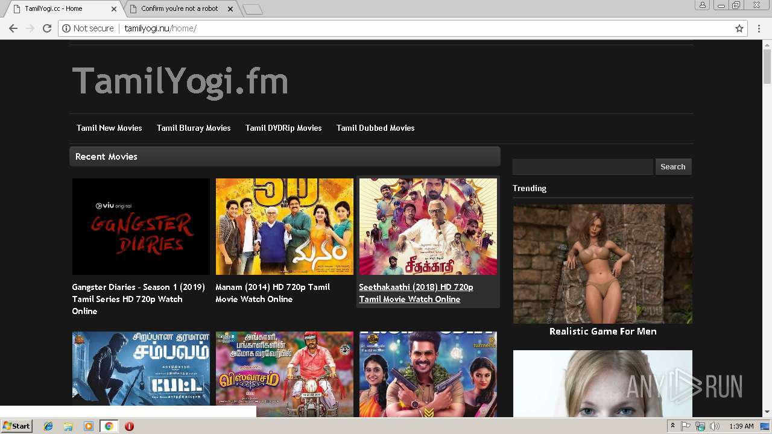772x434 pixels.
Task: Click the blonde face trending thumbnail
Action: [x=603, y=383]
